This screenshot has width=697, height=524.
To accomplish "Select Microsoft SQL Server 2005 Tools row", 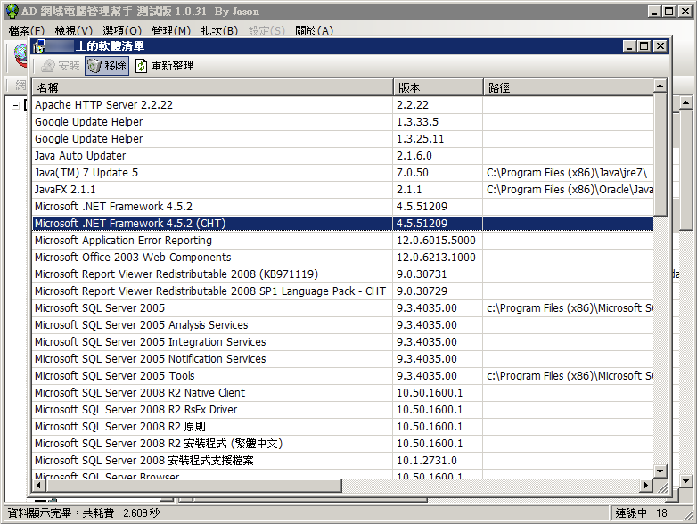I will click(x=343, y=375).
